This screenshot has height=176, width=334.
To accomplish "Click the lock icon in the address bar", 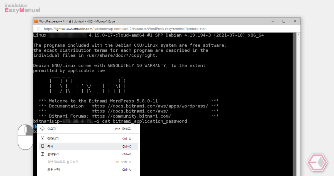I will tap(38, 29).
